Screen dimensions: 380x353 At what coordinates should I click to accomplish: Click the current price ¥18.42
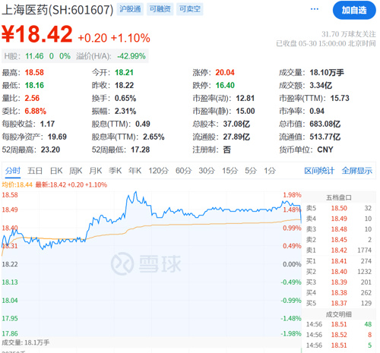(37, 34)
